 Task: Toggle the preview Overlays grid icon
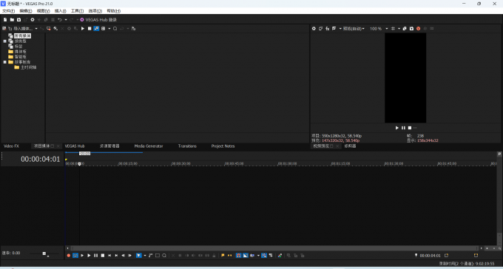coord(393,29)
